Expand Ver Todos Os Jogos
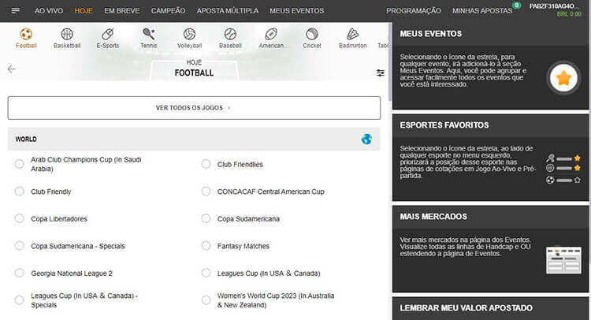 click(x=194, y=108)
